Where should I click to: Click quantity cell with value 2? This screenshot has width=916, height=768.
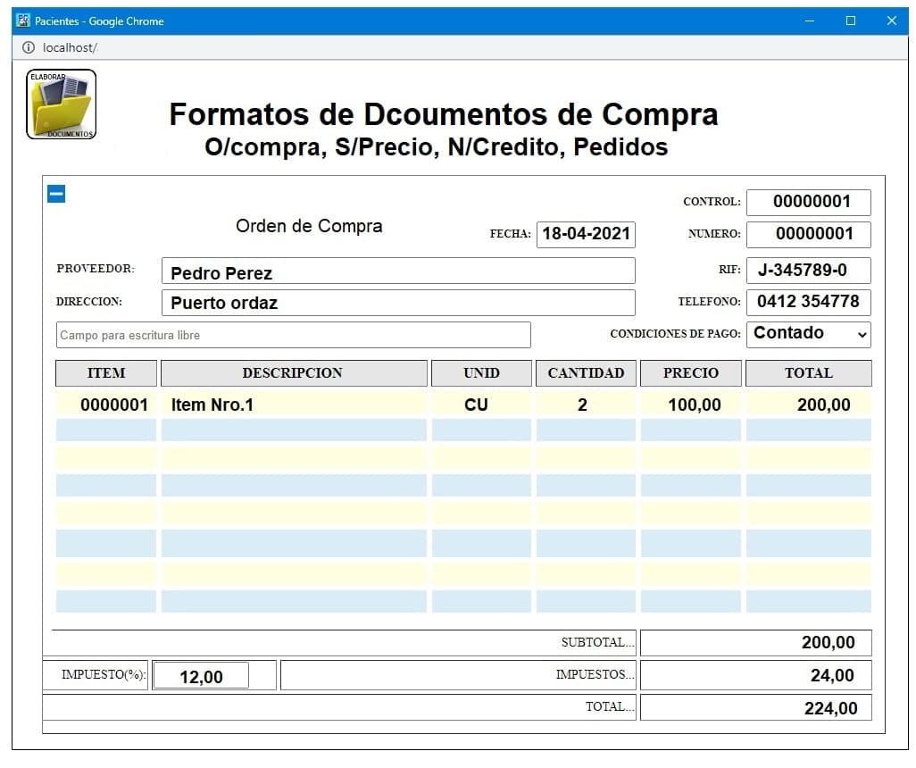tap(586, 405)
